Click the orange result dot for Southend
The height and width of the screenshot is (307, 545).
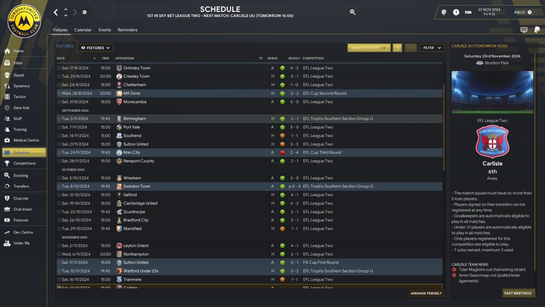coord(282,136)
